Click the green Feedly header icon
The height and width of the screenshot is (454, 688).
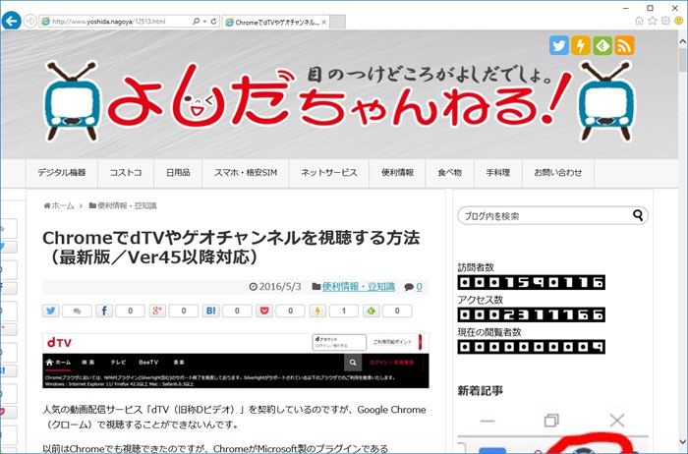click(602, 45)
